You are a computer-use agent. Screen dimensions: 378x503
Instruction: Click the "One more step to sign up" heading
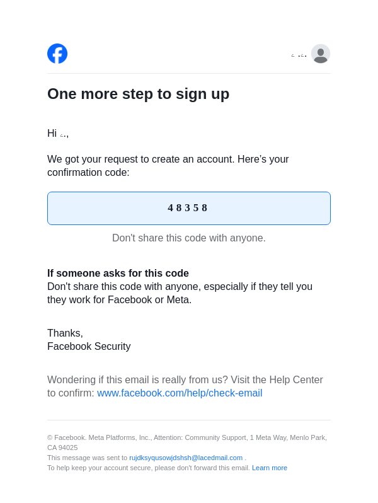coord(138,94)
